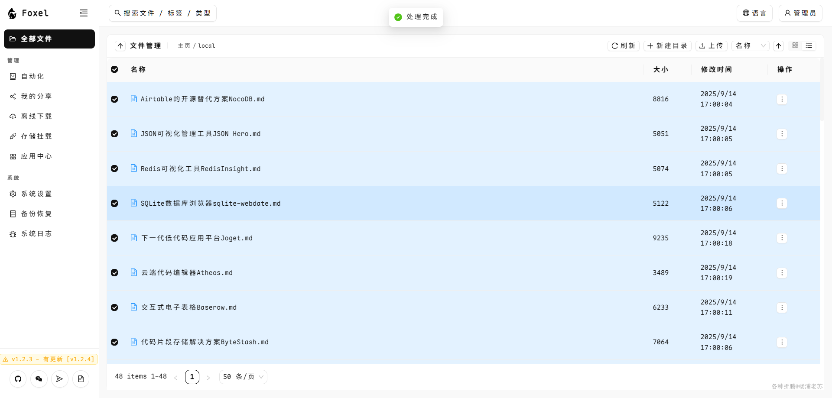
Task: Uncheck the sqlite-webdate.md row checkbox
Action: [114, 203]
